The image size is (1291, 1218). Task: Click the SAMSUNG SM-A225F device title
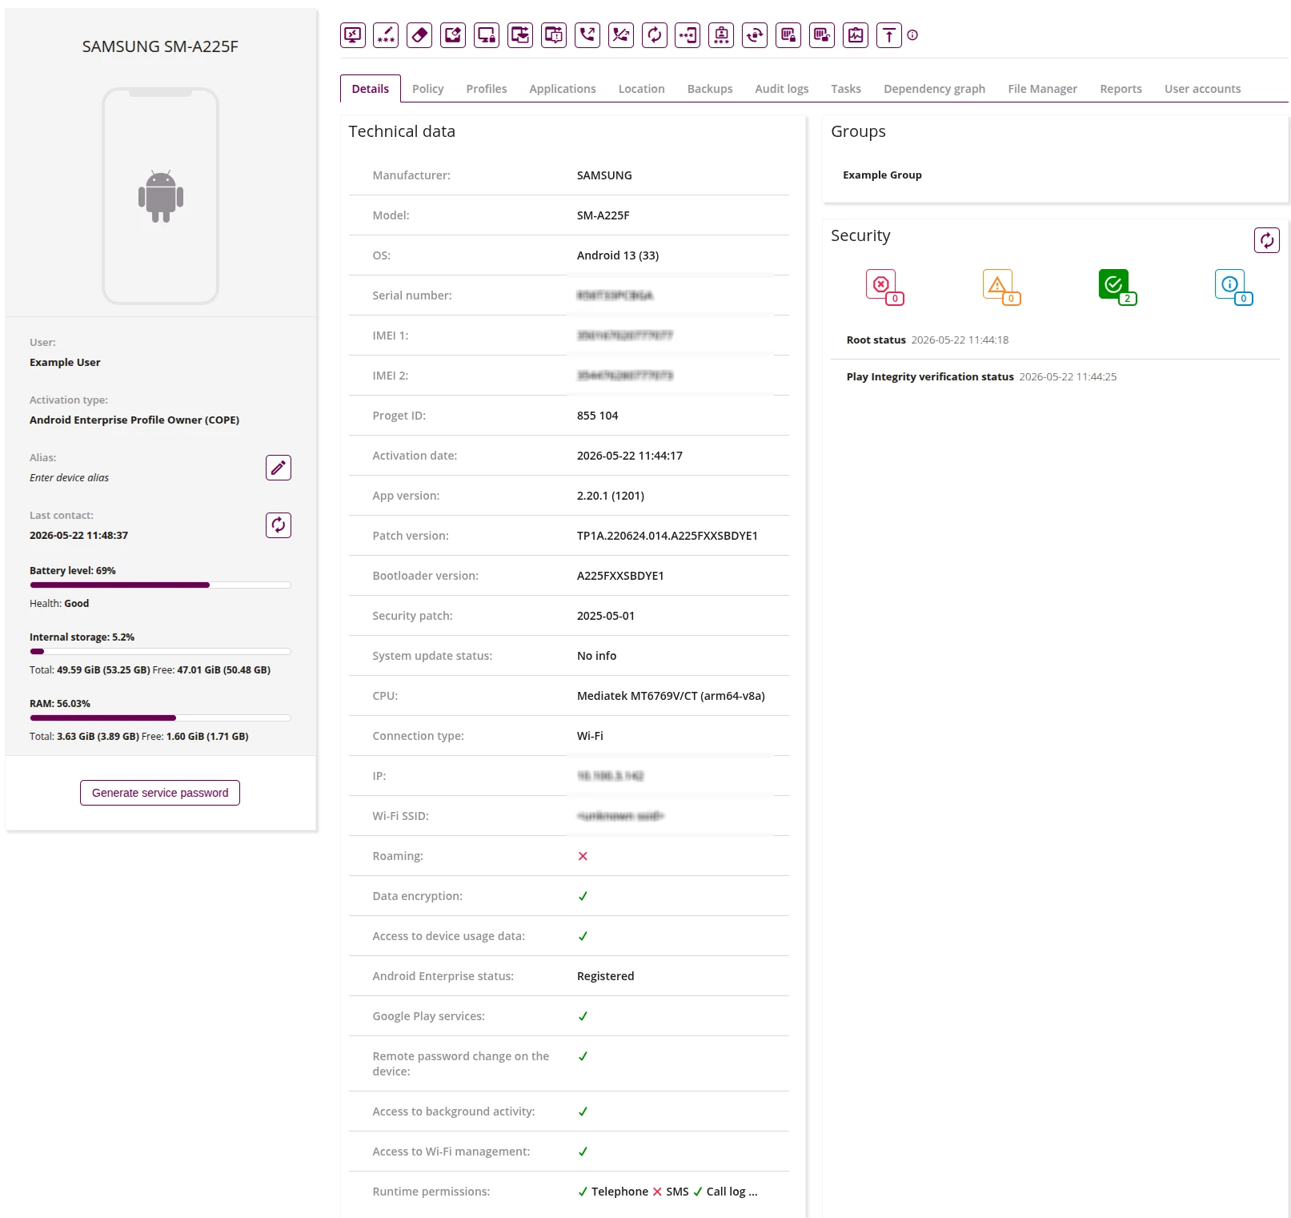[160, 46]
